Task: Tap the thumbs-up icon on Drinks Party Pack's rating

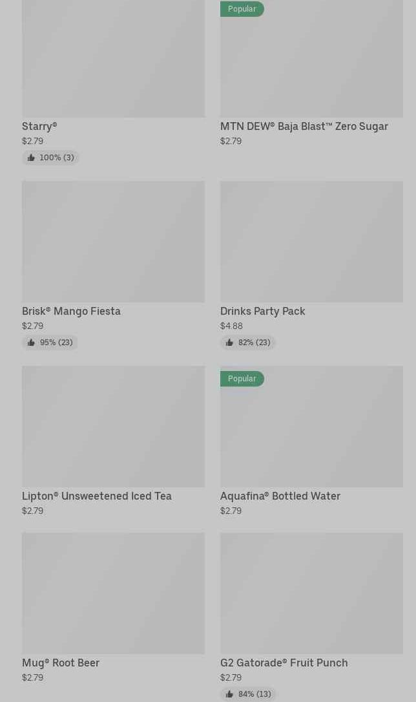Action: click(229, 343)
